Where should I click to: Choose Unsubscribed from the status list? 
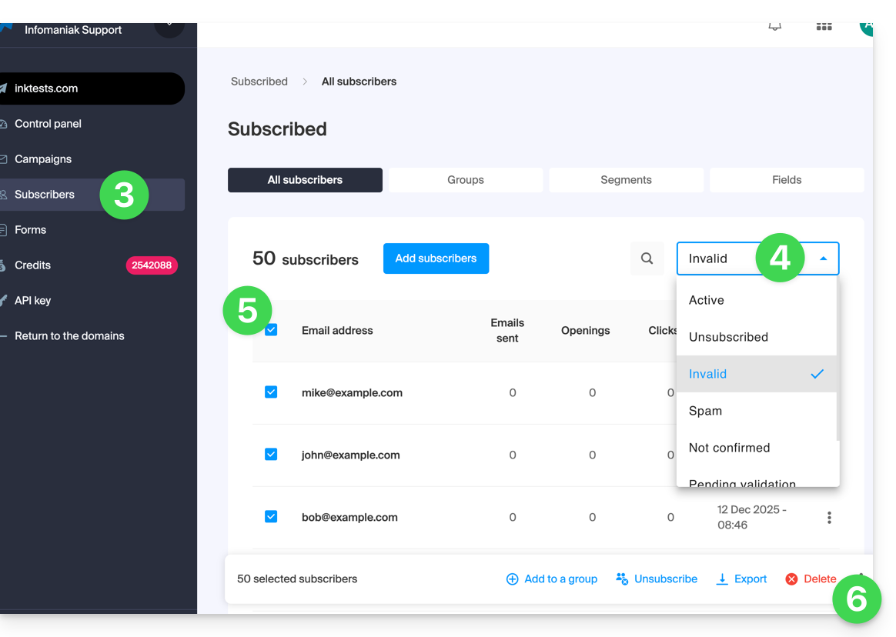tap(728, 337)
